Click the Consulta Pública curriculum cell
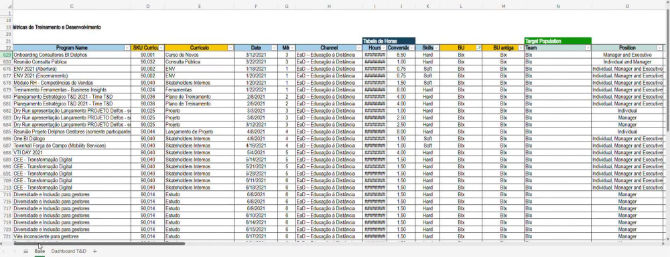The image size is (670, 257). [x=200, y=61]
